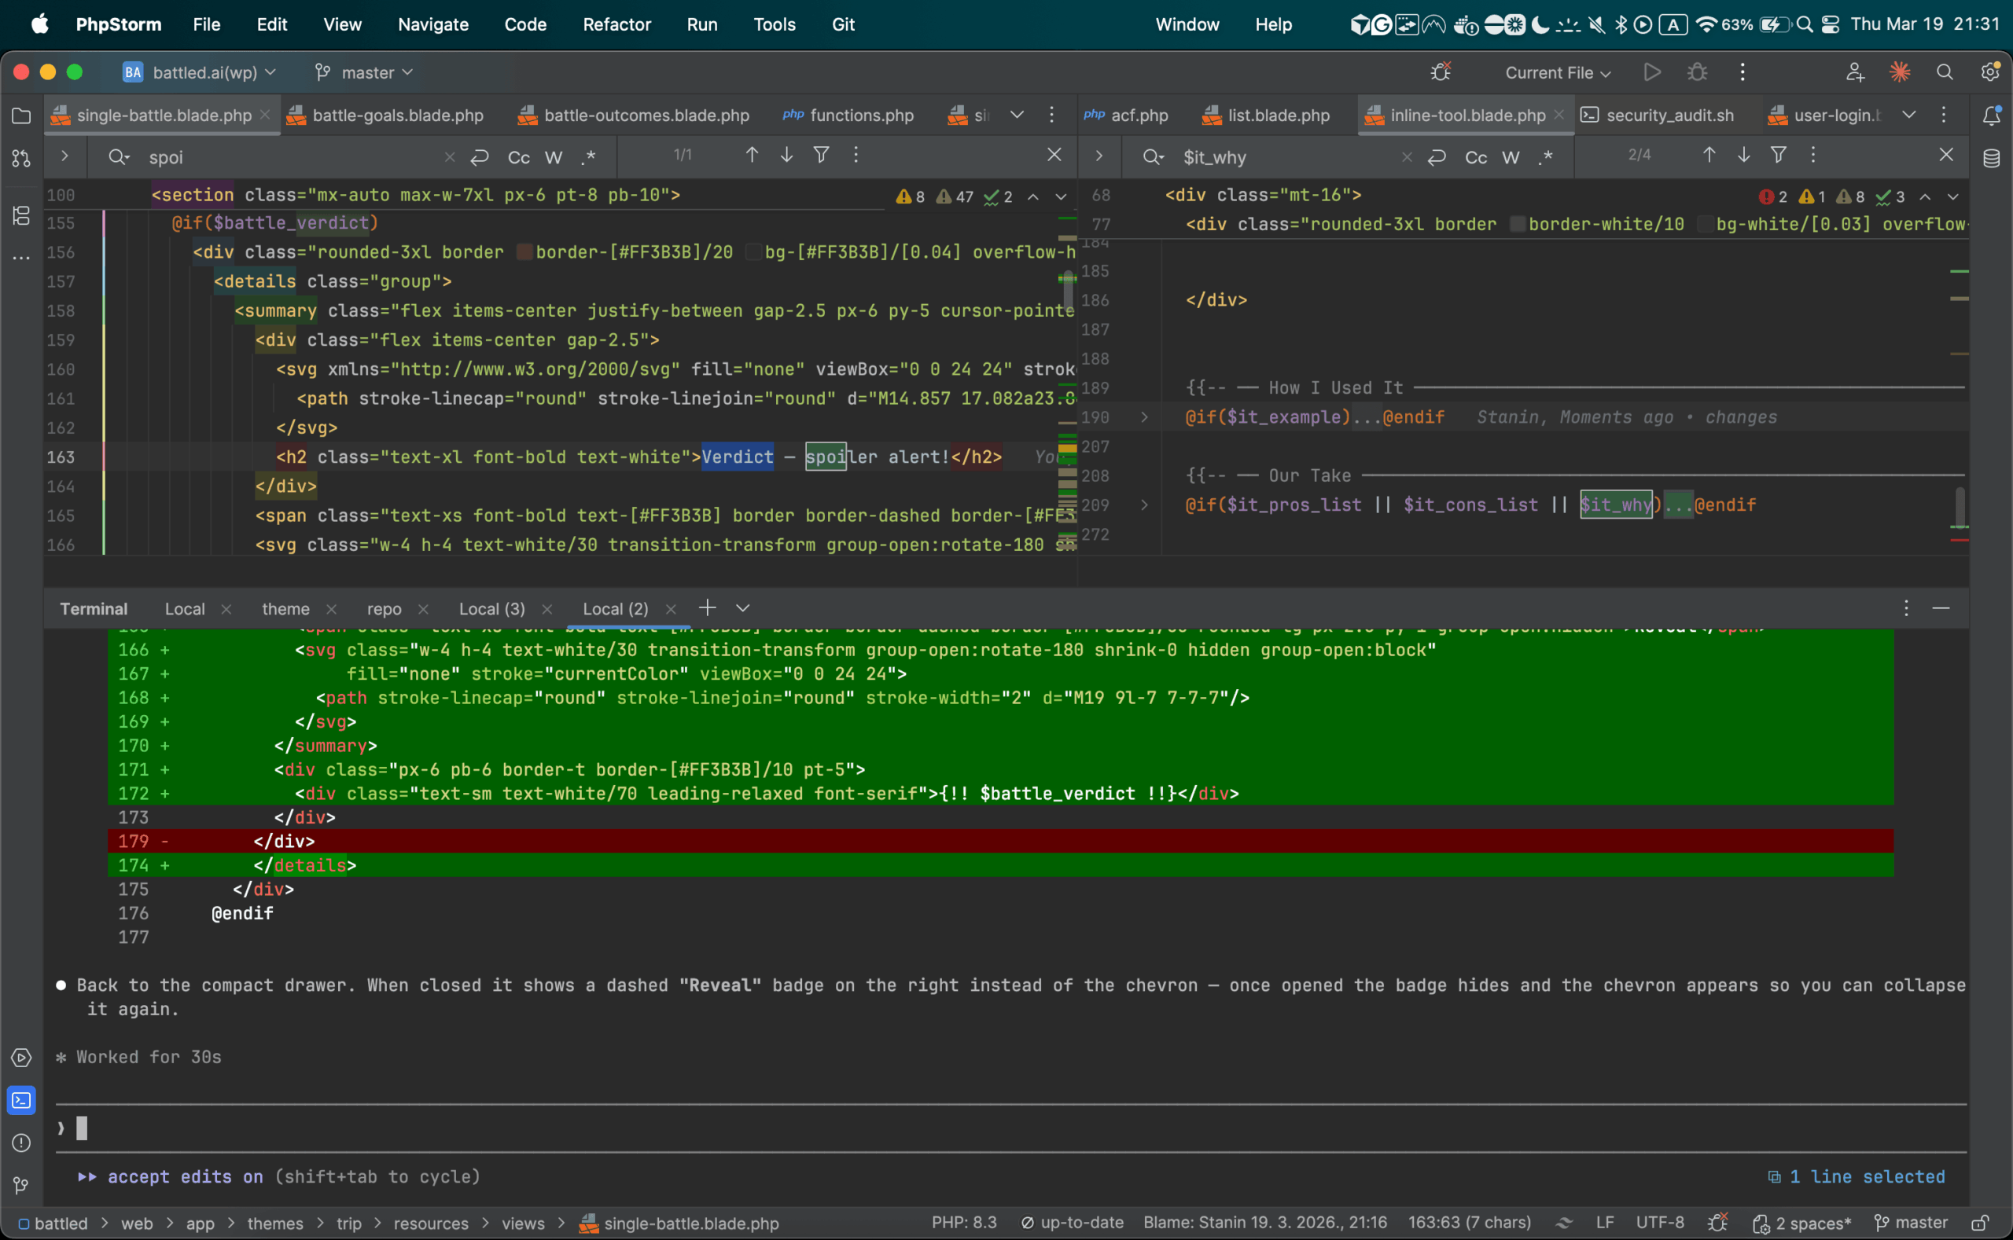Open the Git menu
The height and width of the screenshot is (1240, 2013).
coord(843,24)
